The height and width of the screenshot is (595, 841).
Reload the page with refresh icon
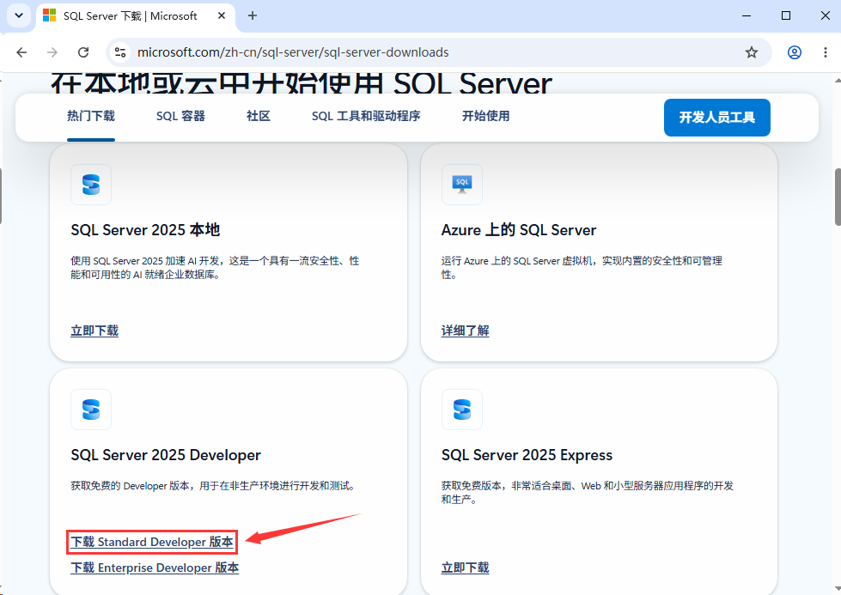pyautogui.click(x=83, y=52)
